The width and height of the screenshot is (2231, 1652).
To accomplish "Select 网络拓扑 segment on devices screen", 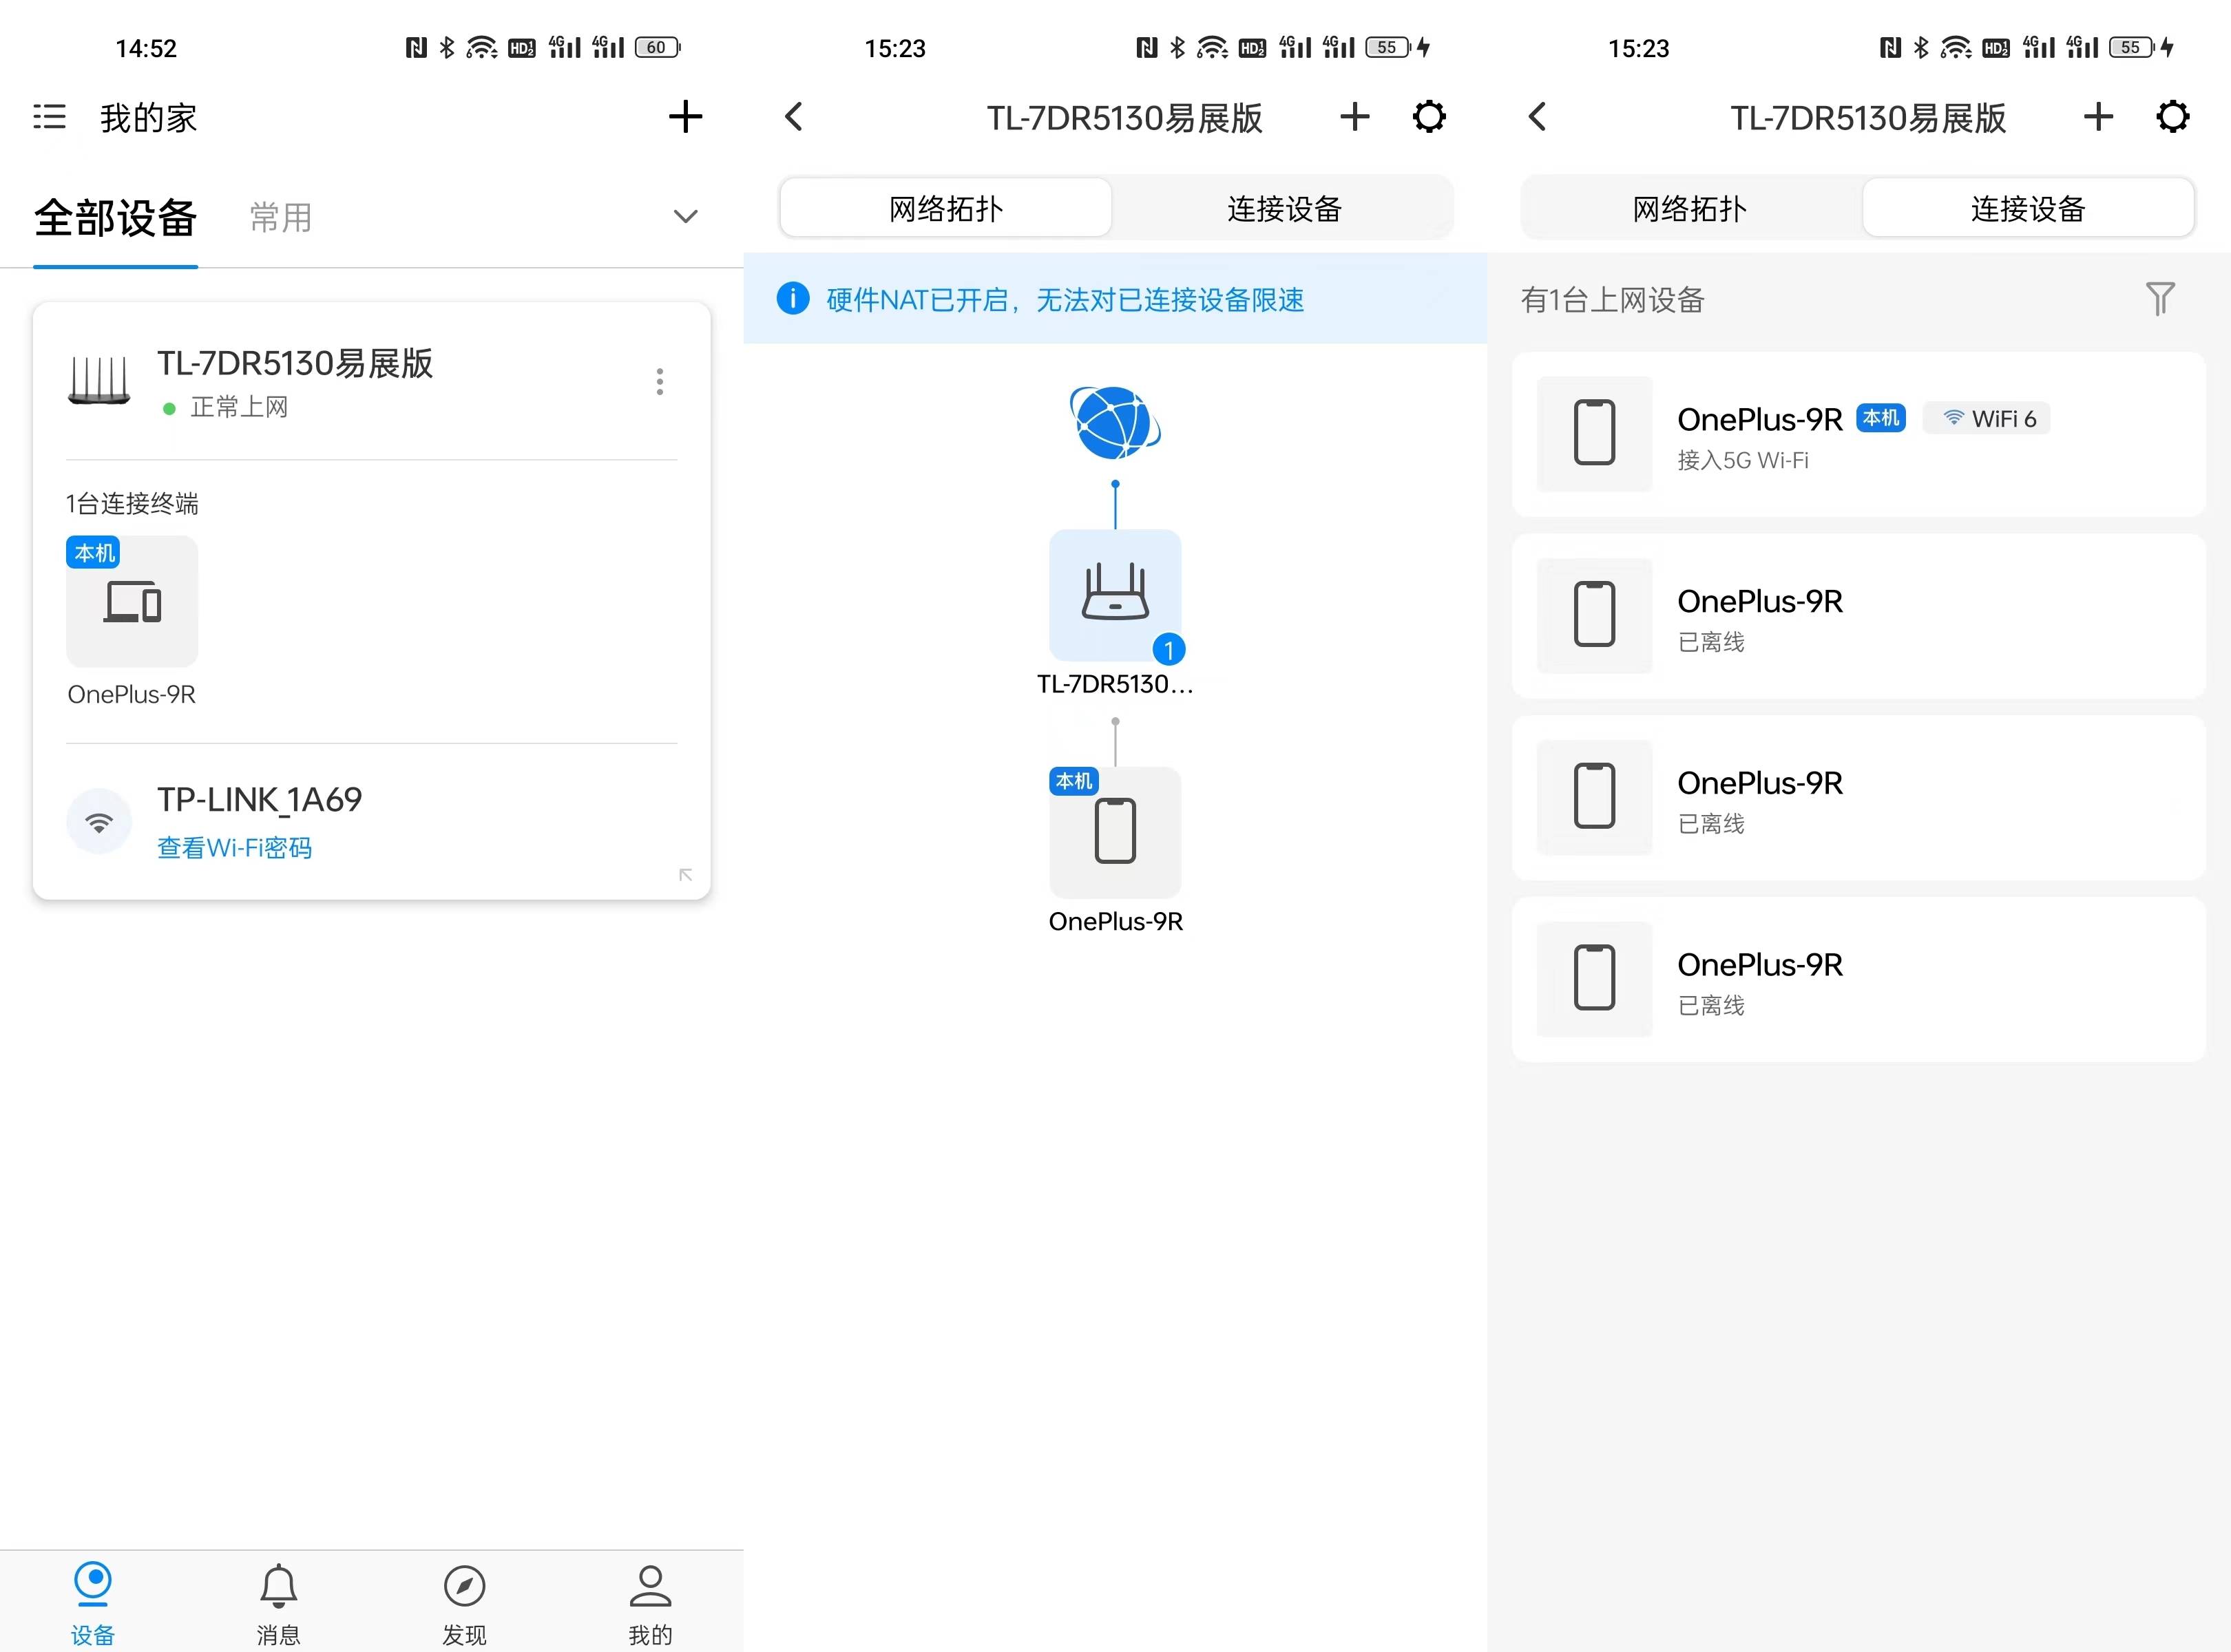I will pos(1690,208).
